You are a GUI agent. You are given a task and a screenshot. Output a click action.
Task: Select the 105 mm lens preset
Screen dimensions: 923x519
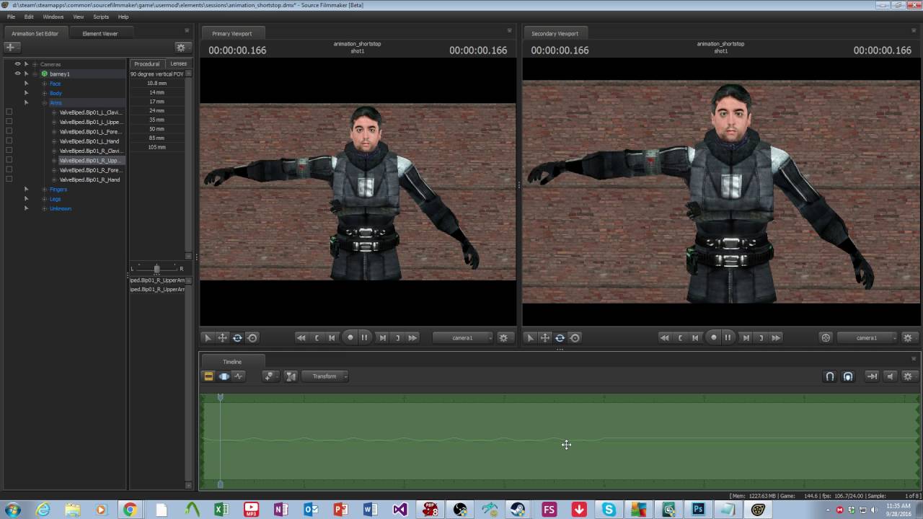(156, 147)
